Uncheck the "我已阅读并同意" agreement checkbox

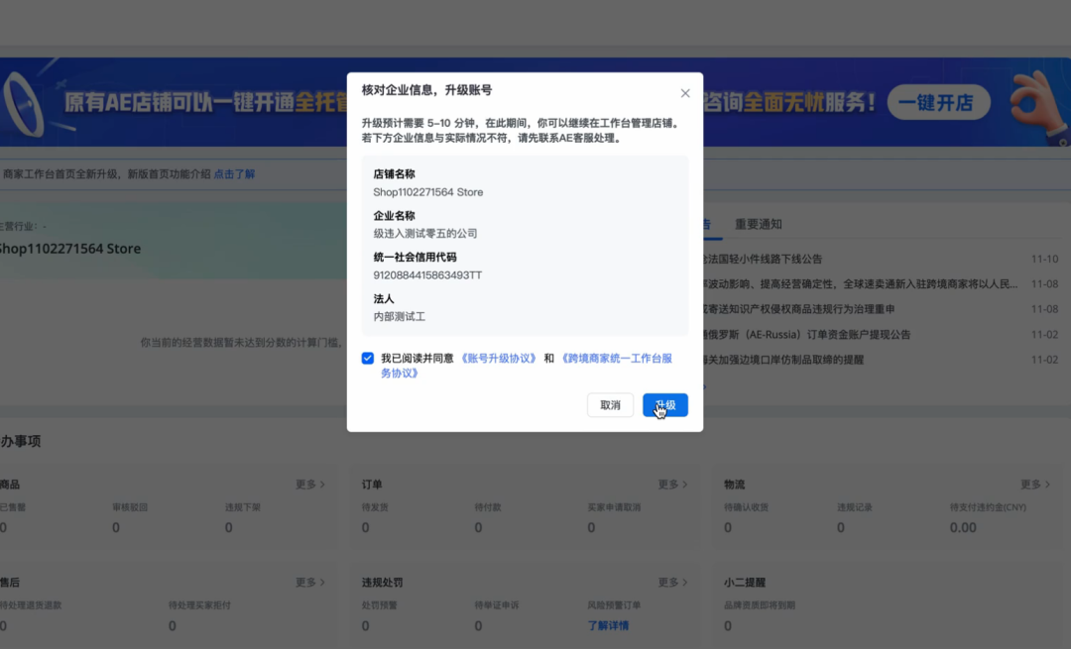(368, 358)
